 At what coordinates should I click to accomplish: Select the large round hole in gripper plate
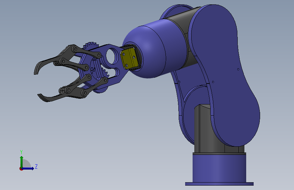point(112,56)
